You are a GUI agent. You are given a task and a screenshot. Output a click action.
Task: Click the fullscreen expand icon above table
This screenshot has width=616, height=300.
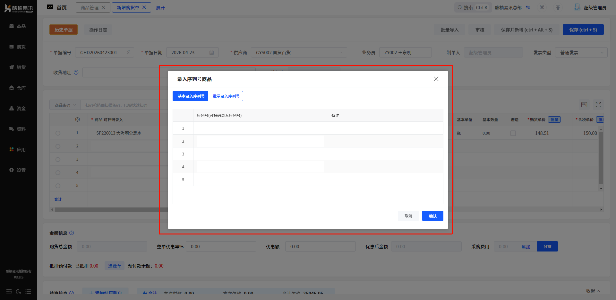coord(598,105)
